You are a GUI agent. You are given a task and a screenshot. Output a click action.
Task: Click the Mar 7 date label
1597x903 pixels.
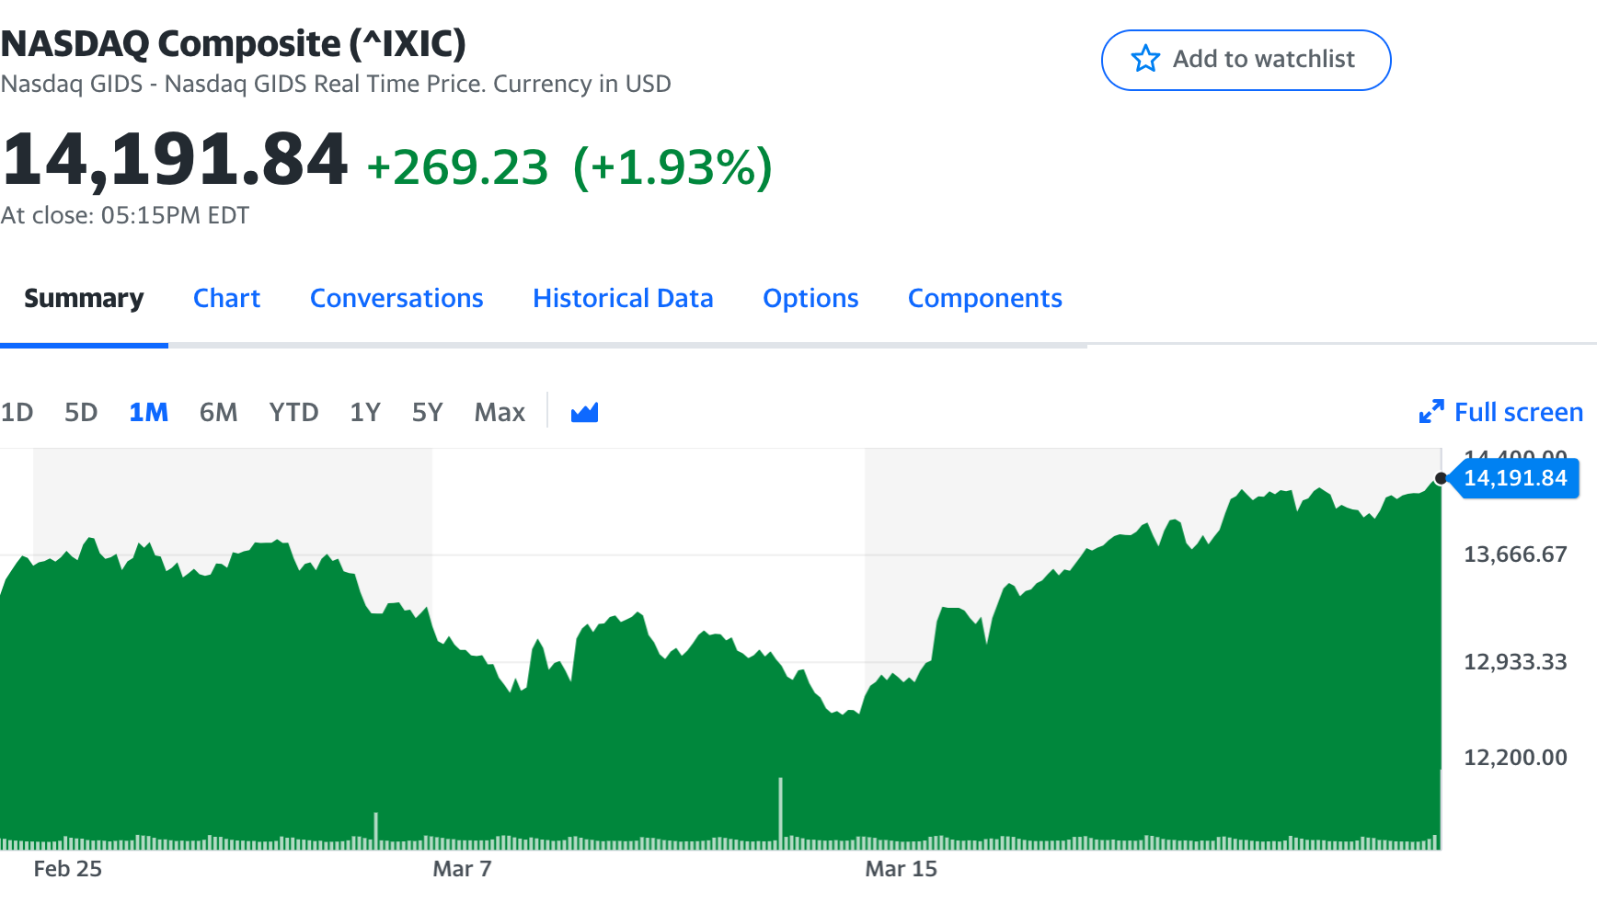point(462,869)
